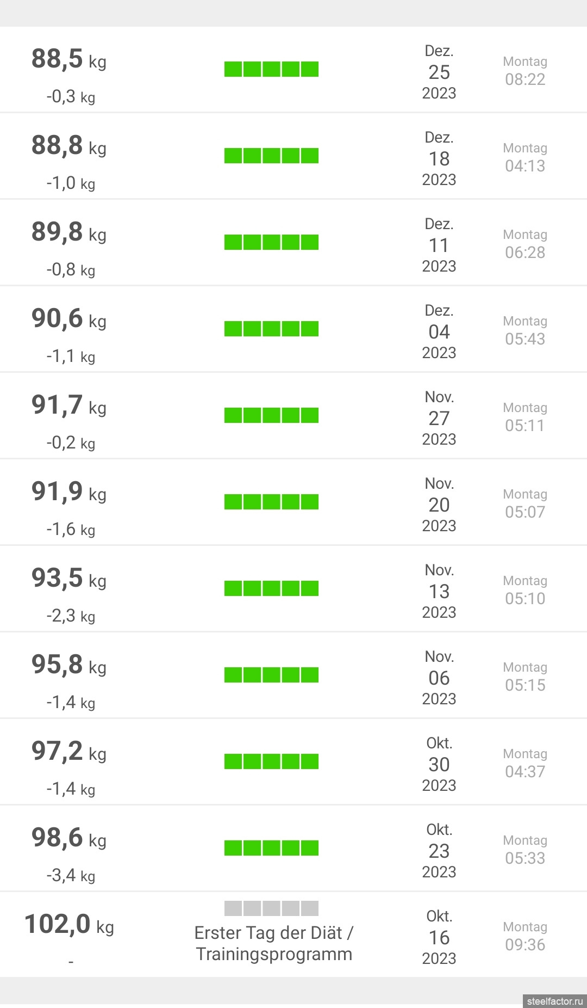The width and height of the screenshot is (587, 1008).
Task: Tap the -3,4 kg weight change value
Action: tap(71, 875)
